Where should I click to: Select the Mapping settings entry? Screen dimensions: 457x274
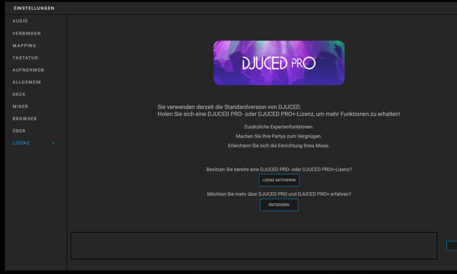coord(24,46)
